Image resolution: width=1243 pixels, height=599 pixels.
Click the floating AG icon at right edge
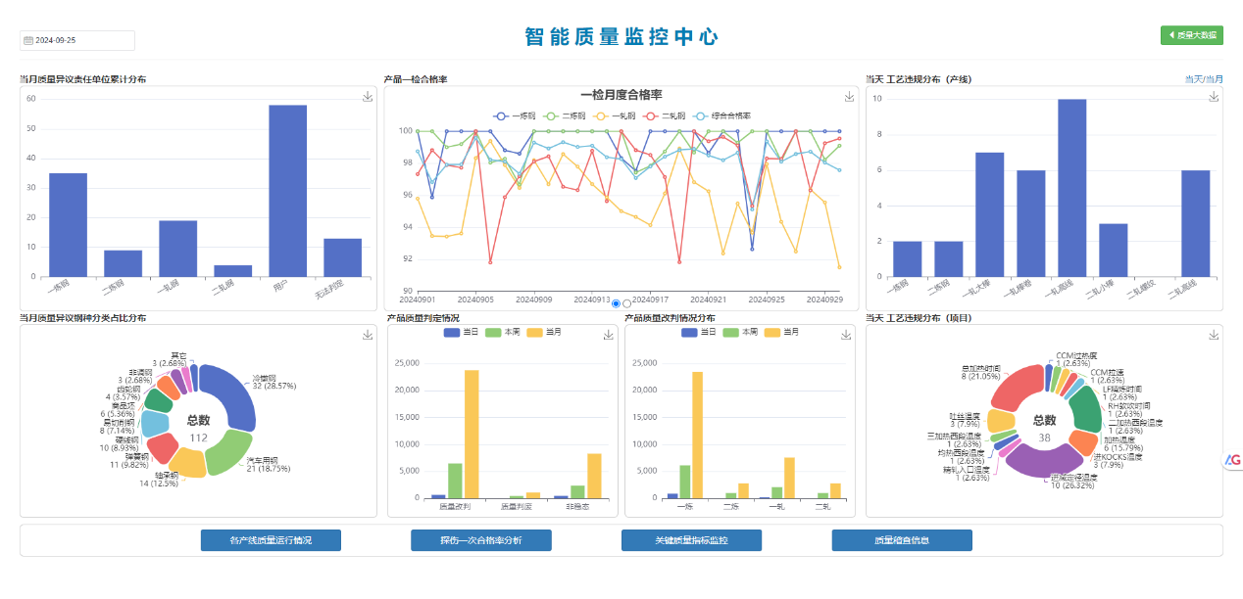click(x=1232, y=460)
